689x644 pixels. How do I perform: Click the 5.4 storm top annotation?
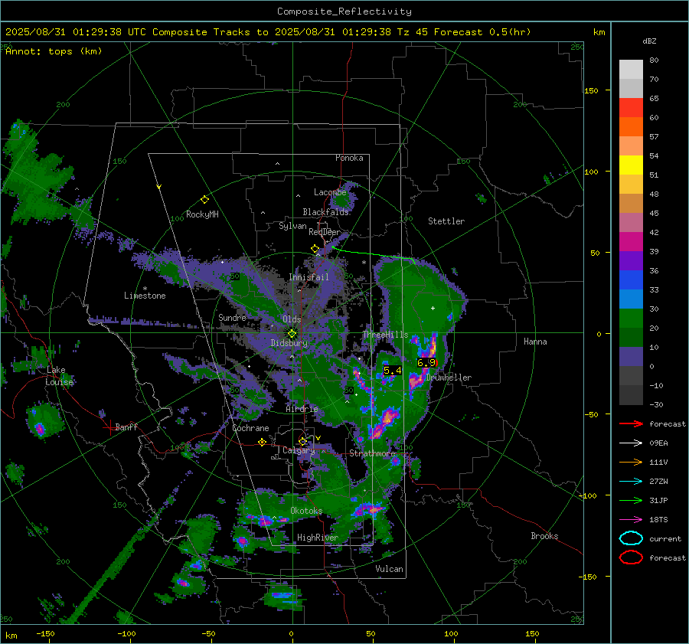tap(393, 371)
